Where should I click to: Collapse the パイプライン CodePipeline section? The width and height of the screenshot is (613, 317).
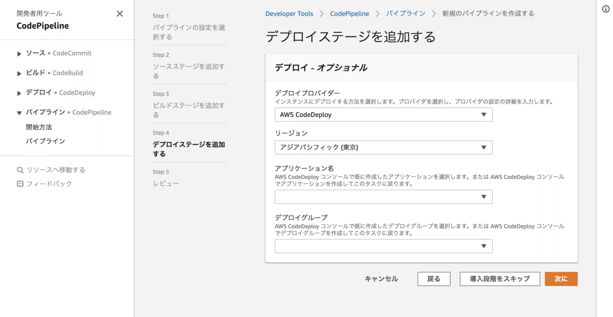19,113
